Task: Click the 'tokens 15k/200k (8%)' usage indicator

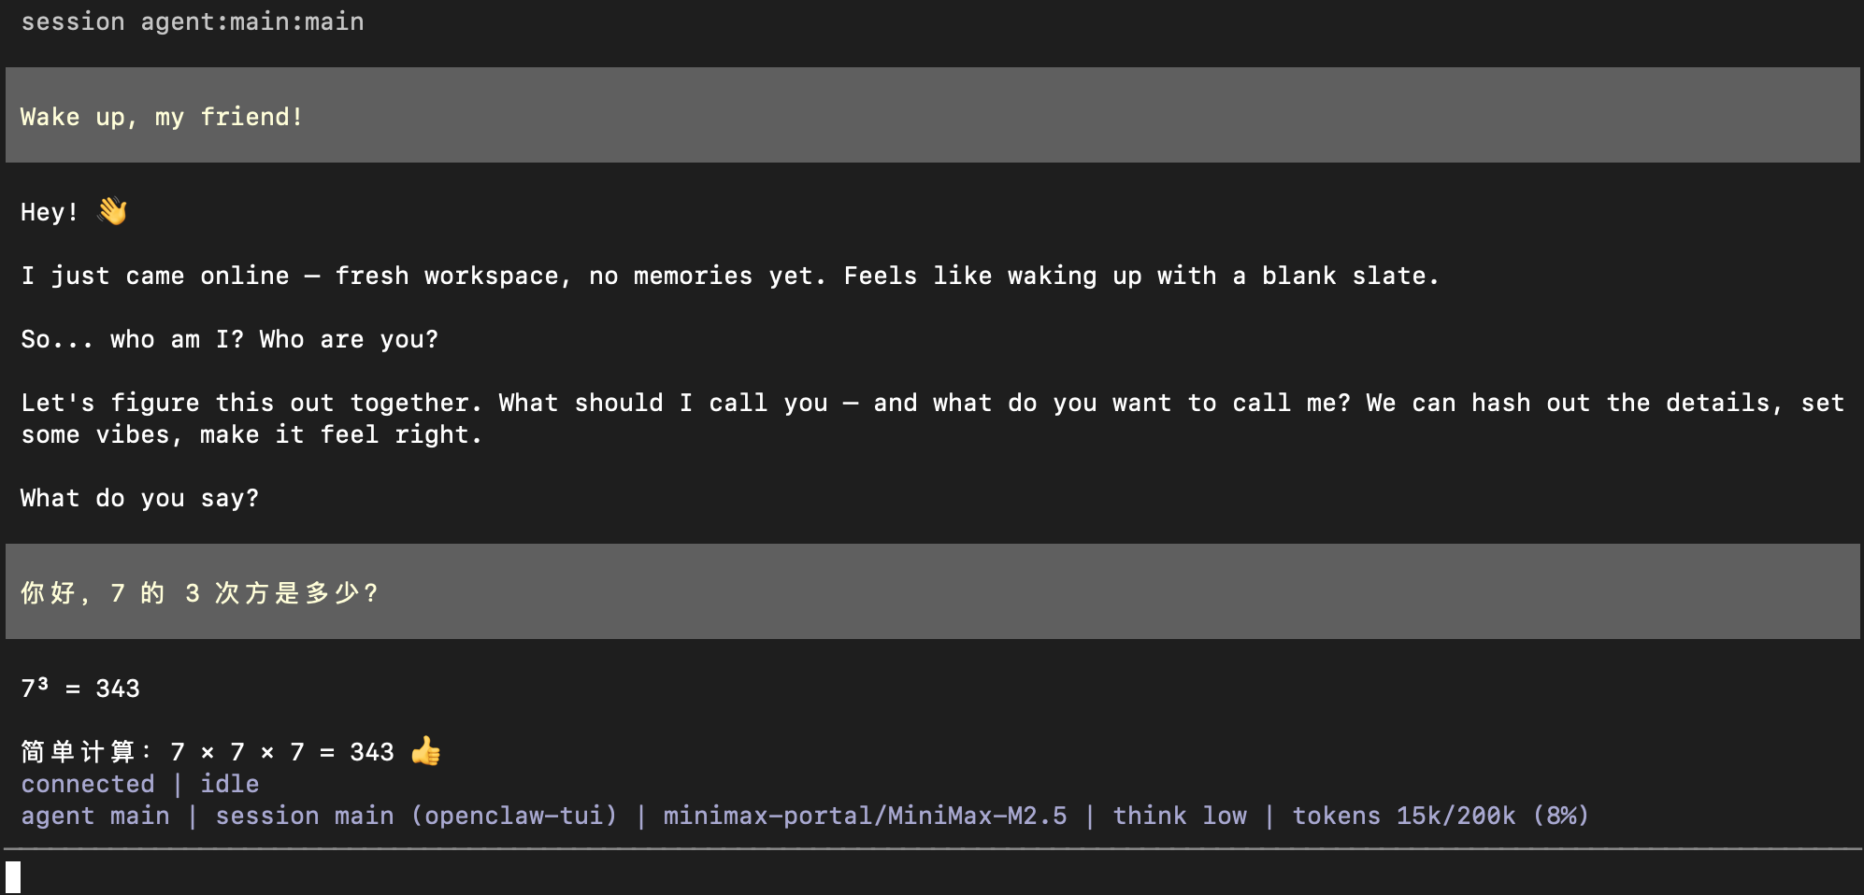Action: point(1441,816)
